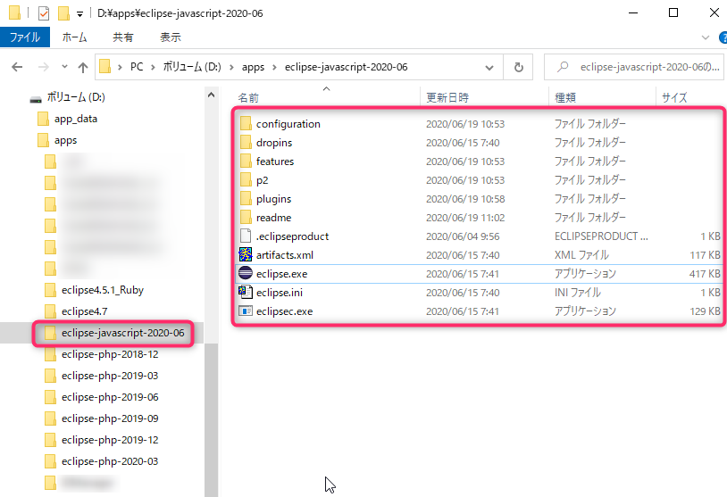Click the navigation pane scroll up arrow
The width and height of the screenshot is (727, 497).
211,95
